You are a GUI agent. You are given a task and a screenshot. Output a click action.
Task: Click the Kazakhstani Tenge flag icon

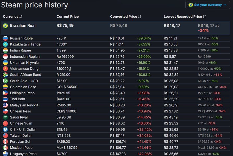[x=5, y=44]
